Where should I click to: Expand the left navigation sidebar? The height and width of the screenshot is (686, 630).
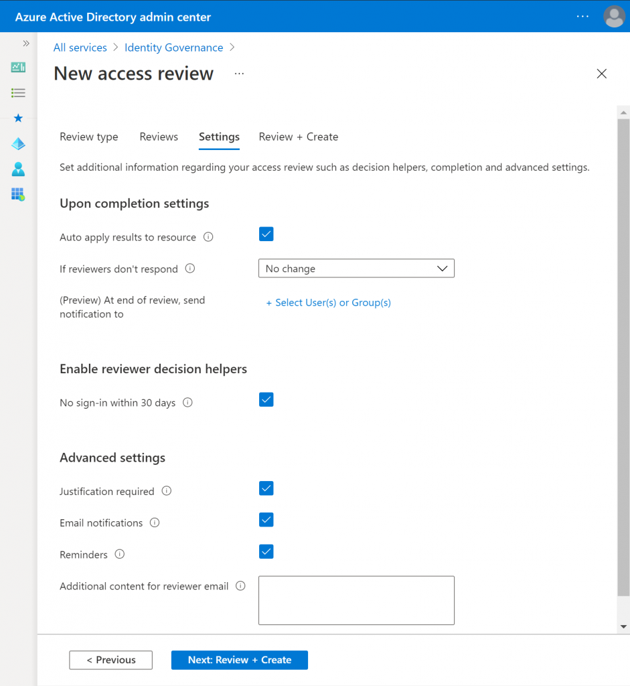pyautogui.click(x=26, y=44)
